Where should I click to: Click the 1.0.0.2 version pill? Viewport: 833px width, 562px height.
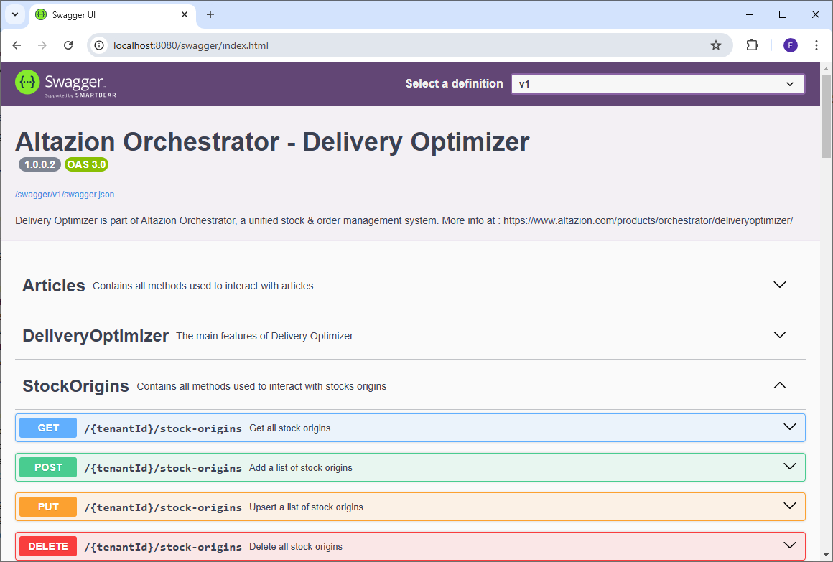click(39, 164)
